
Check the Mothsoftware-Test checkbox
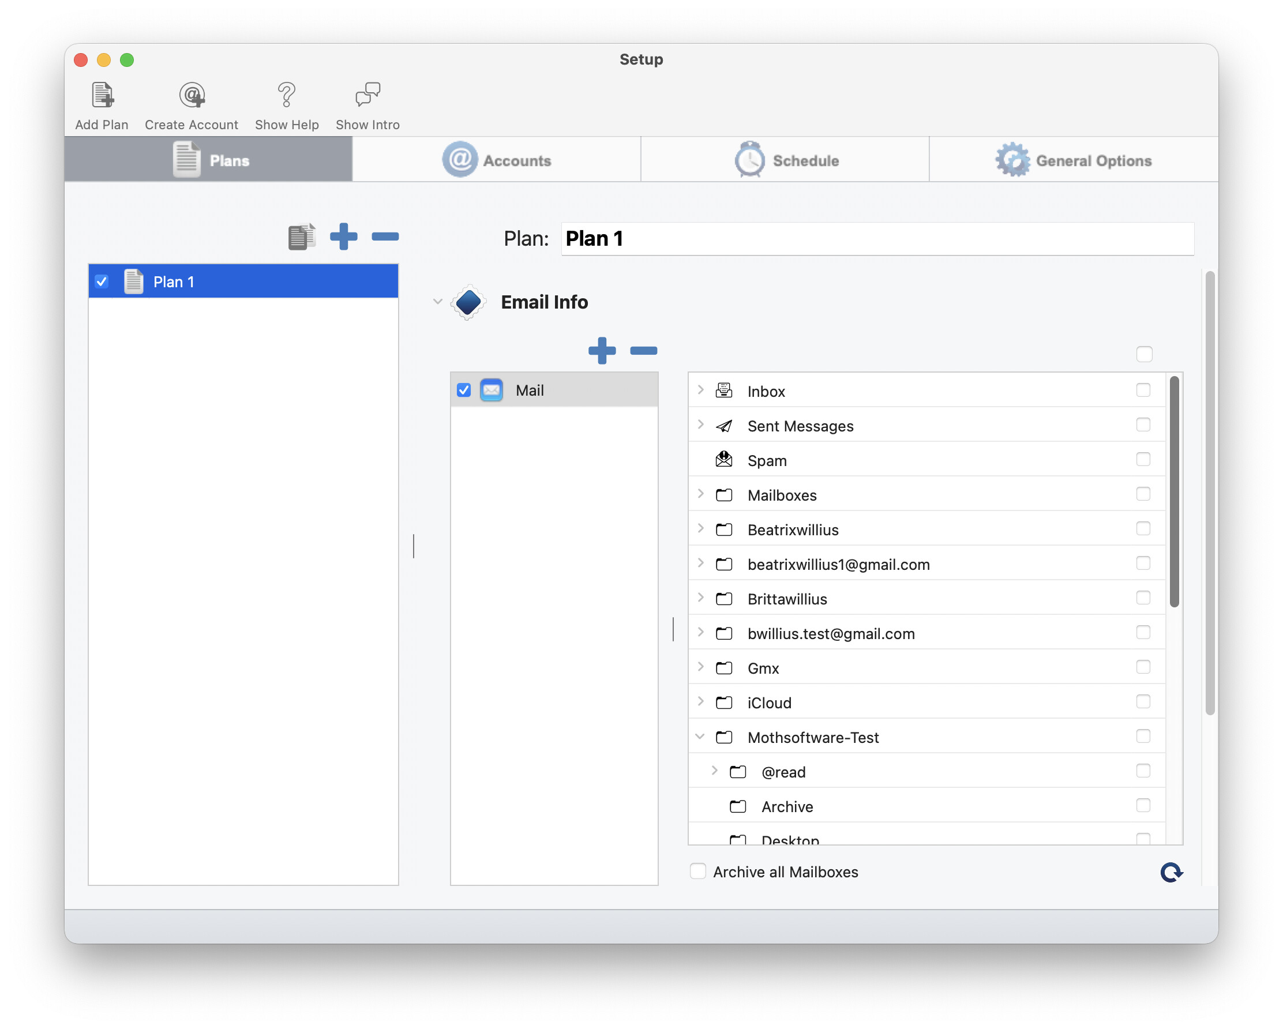tap(1143, 735)
